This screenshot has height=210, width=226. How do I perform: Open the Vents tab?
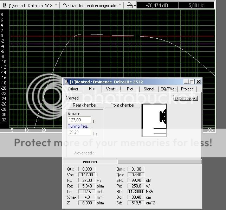point(111,89)
